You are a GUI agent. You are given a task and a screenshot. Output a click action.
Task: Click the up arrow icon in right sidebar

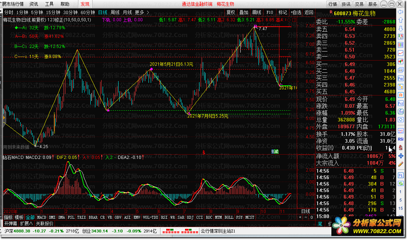click(400, 20)
